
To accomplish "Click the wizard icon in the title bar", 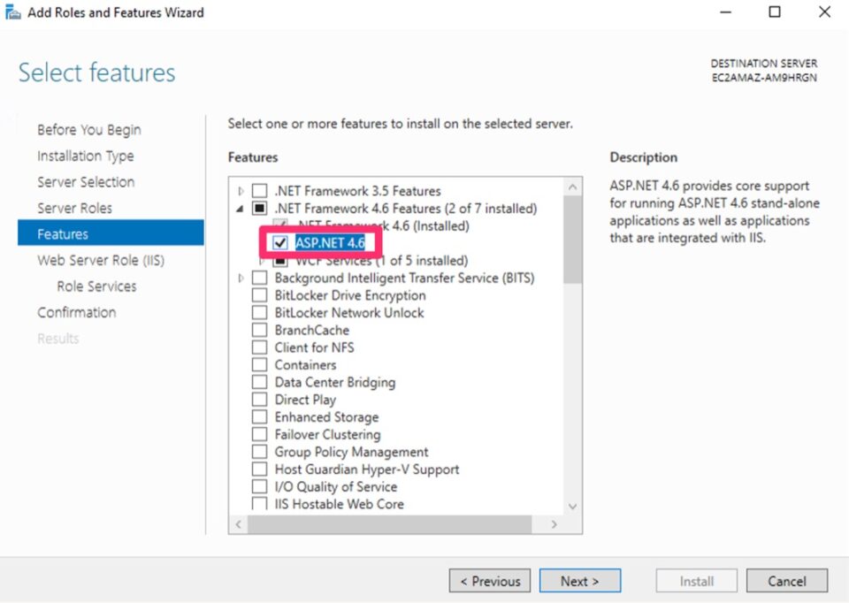I will [x=12, y=11].
